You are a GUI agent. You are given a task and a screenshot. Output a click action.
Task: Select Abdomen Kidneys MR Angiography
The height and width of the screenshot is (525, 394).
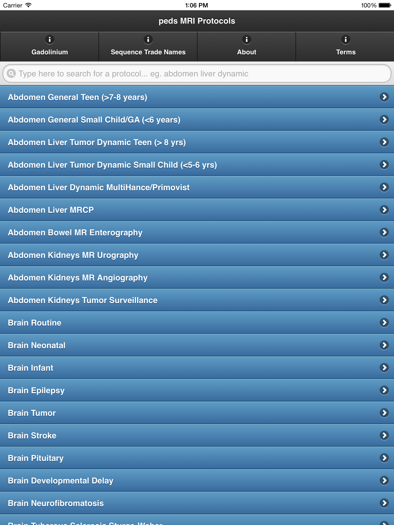[197, 277]
